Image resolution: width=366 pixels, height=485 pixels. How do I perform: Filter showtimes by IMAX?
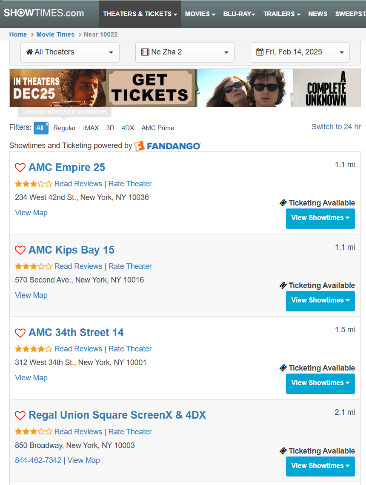(x=91, y=128)
